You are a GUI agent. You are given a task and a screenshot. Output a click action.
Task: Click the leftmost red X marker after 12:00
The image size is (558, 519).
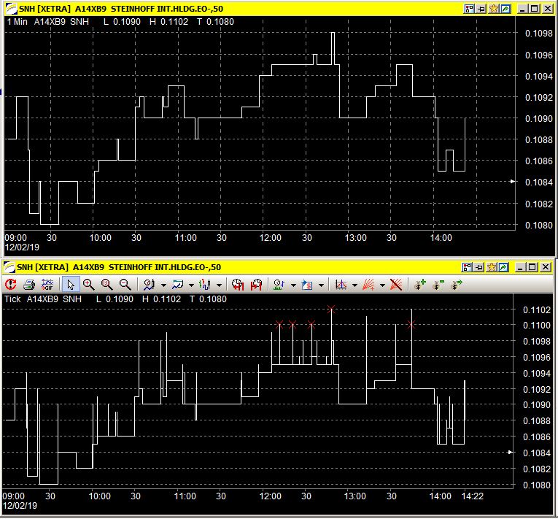(x=279, y=324)
